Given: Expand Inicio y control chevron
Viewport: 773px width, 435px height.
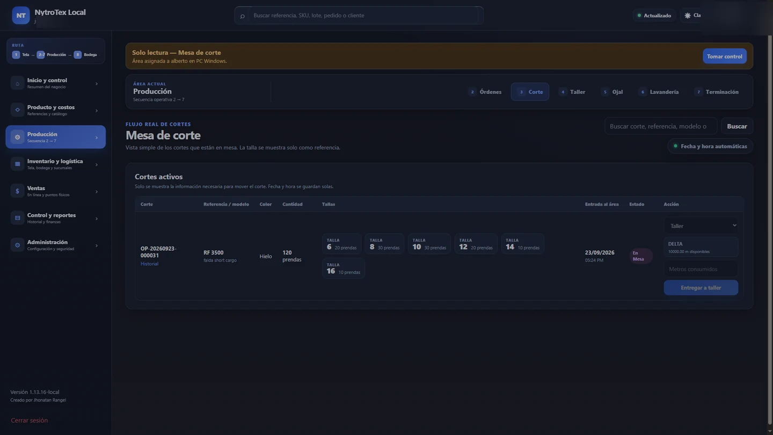Looking at the screenshot, I should [97, 84].
